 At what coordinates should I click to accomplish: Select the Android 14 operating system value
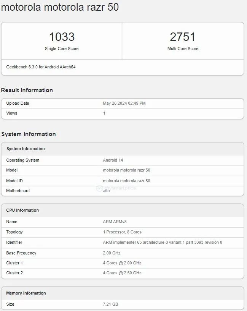[113, 160]
